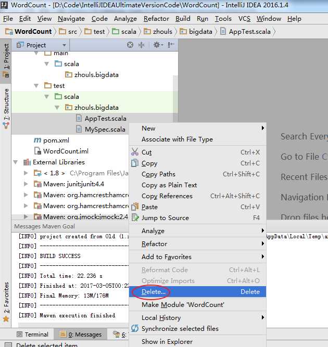
Task: Click the MySpec.scala file icon
Action: [x=79, y=129]
